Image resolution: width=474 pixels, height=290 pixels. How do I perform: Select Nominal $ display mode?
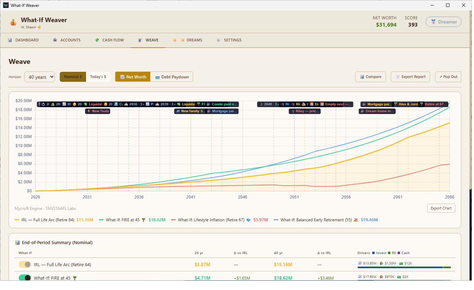pyautogui.click(x=73, y=77)
